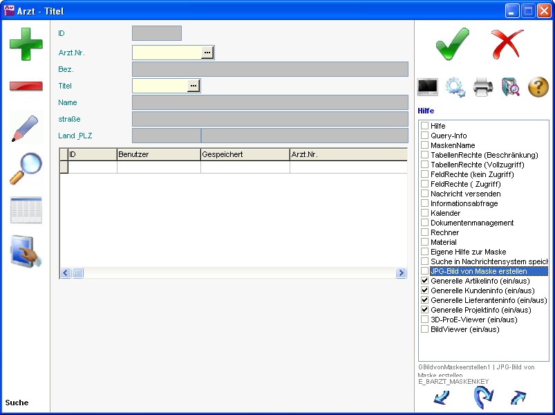Open the Arzt.Nr. lookup ellipsis button
The image size is (555, 415).
point(207,53)
